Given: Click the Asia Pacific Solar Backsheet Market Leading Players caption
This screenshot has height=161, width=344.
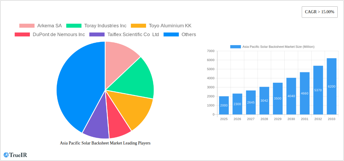Looking at the screenshot, I should pos(105,143).
